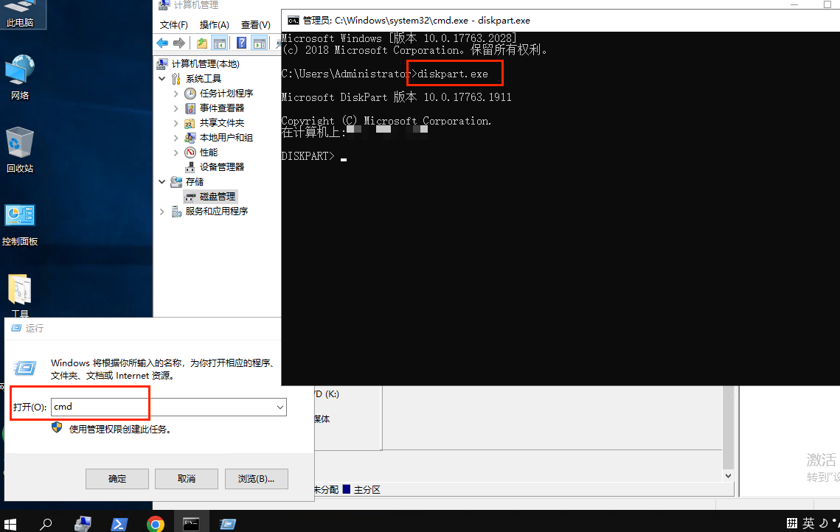Open Google Chrome from the taskbar
Image resolution: width=840 pixels, height=532 pixels.
pyautogui.click(x=155, y=524)
